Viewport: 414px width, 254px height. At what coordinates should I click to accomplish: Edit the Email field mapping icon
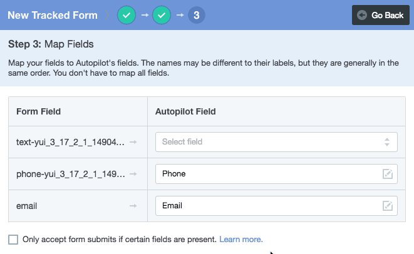coord(388,206)
